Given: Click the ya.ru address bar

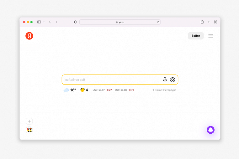Looking at the screenshot, I should point(120,22).
